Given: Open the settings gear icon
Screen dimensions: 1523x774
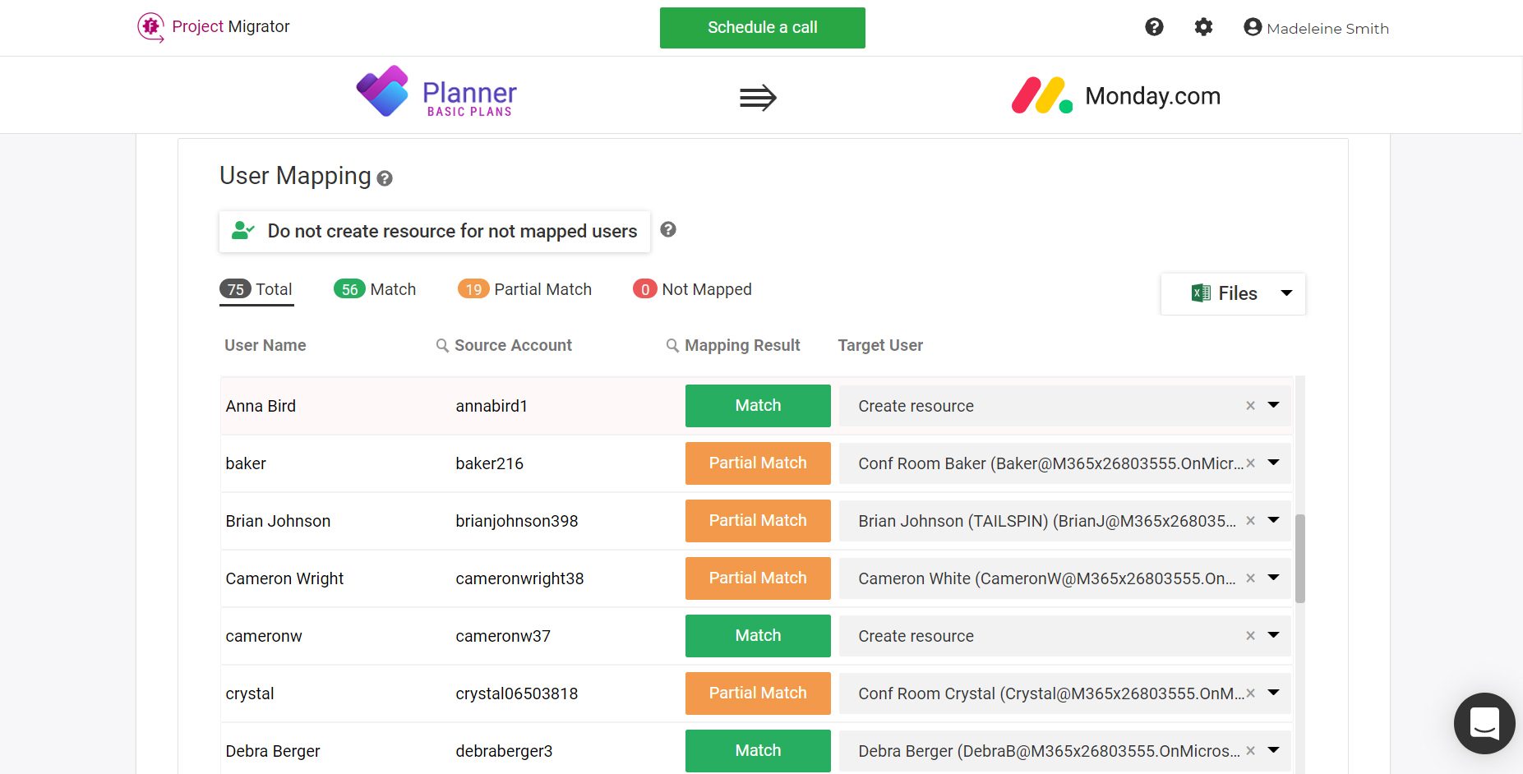Looking at the screenshot, I should tap(1203, 27).
